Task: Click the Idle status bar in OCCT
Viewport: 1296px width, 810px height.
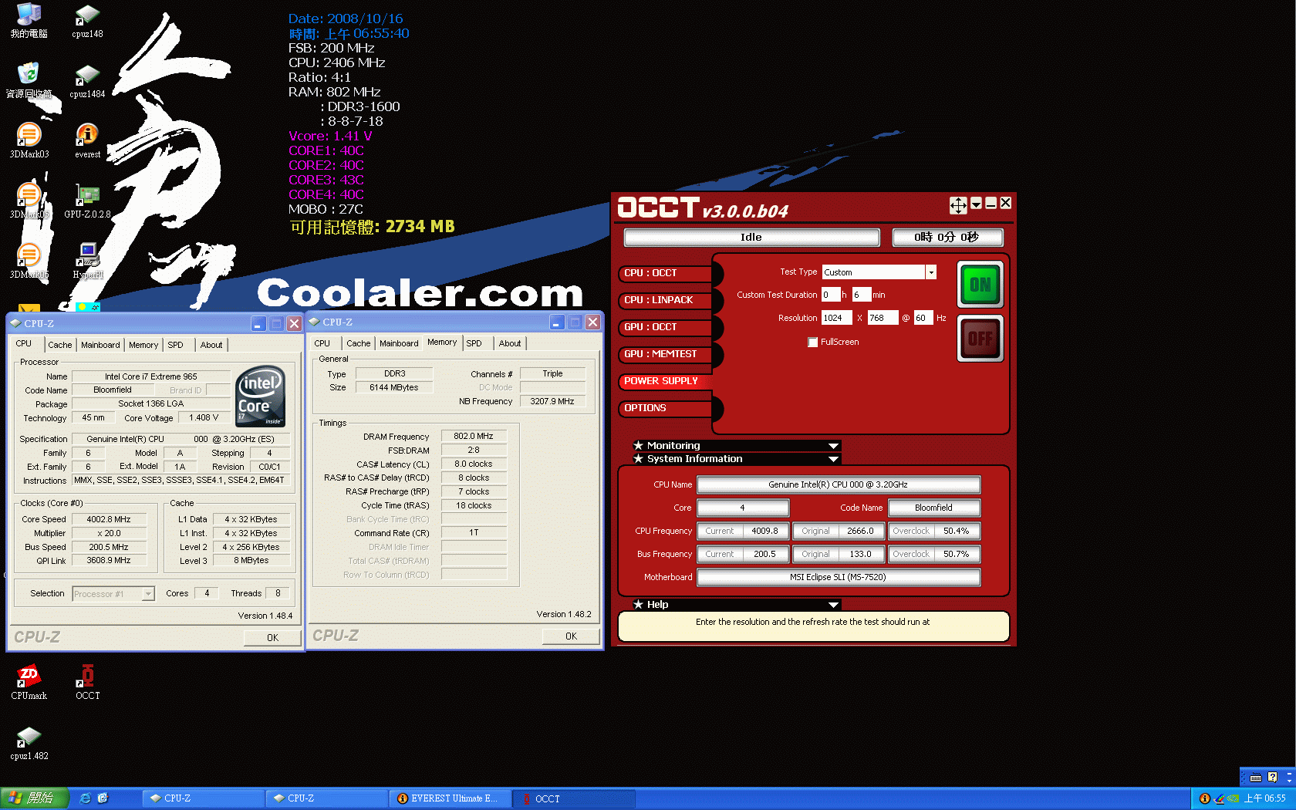Action: 751,238
